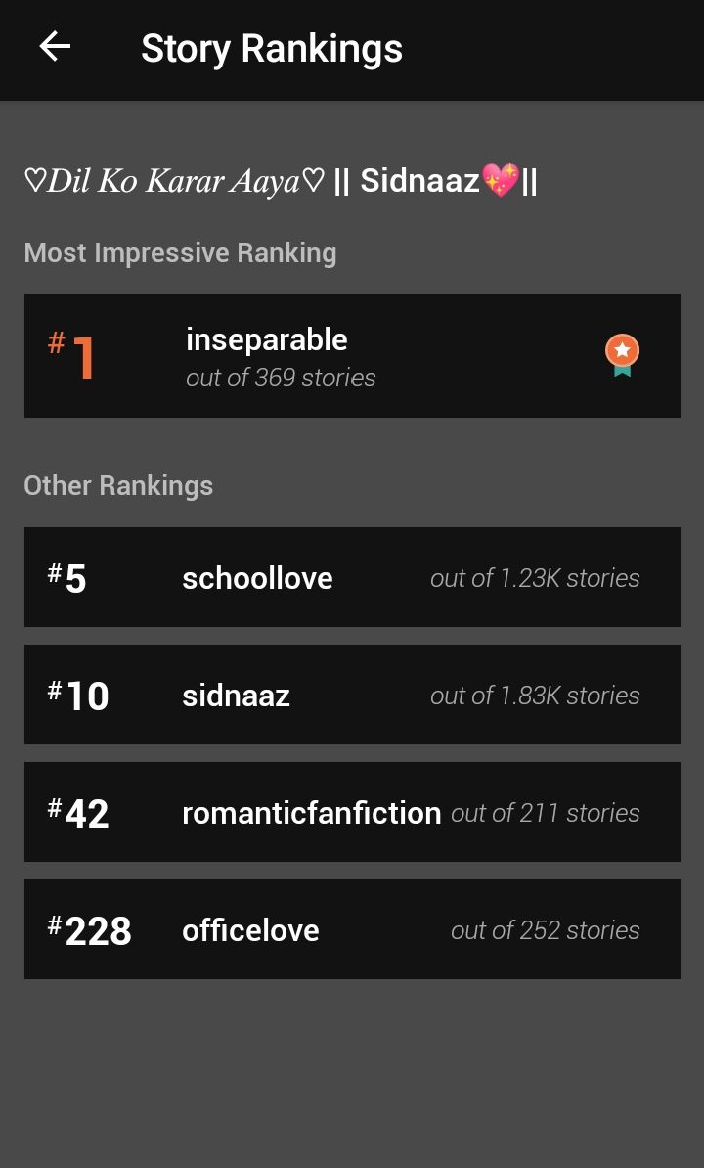The width and height of the screenshot is (704, 1168).
Task: Tap the sparkling heart emoji in title
Action: point(501,180)
